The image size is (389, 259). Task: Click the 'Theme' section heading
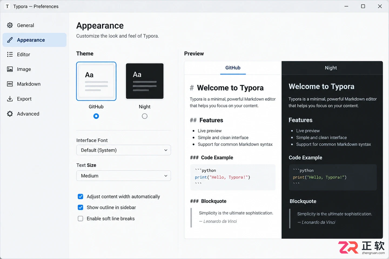coord(85,54)
